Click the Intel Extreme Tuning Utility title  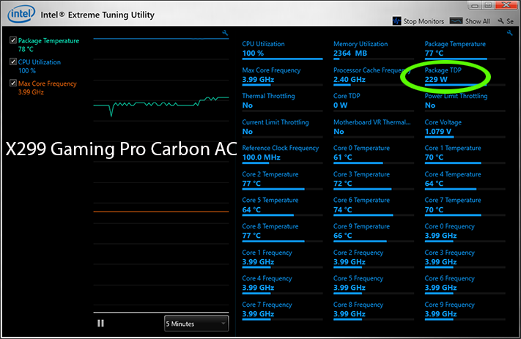coord(97,15)
